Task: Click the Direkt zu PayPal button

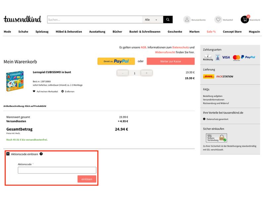Action: [116, 61]
